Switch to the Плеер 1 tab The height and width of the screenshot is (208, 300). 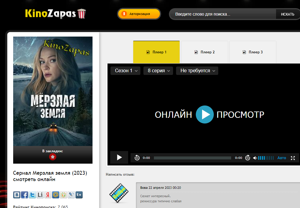pos(157,52)
